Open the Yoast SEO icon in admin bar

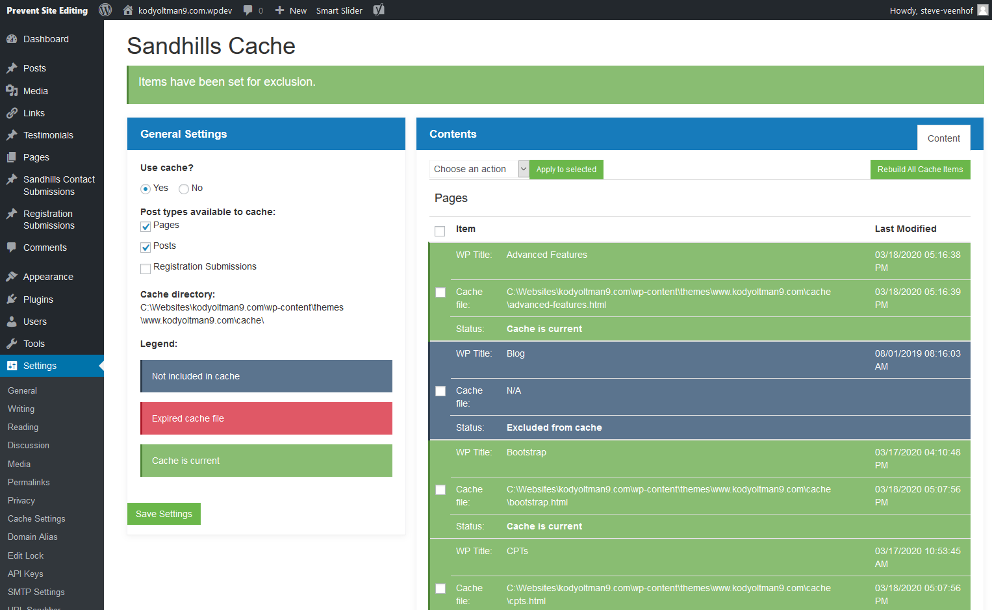(379, 10)
